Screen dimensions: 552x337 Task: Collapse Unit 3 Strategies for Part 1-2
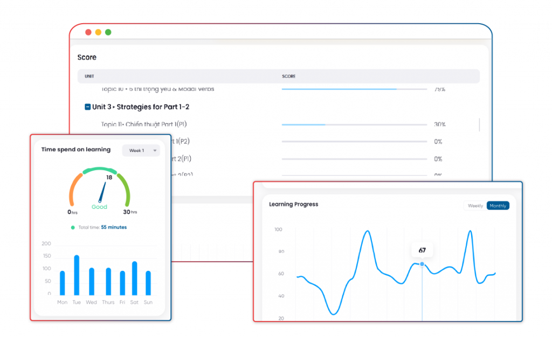(x=140, y=107)
